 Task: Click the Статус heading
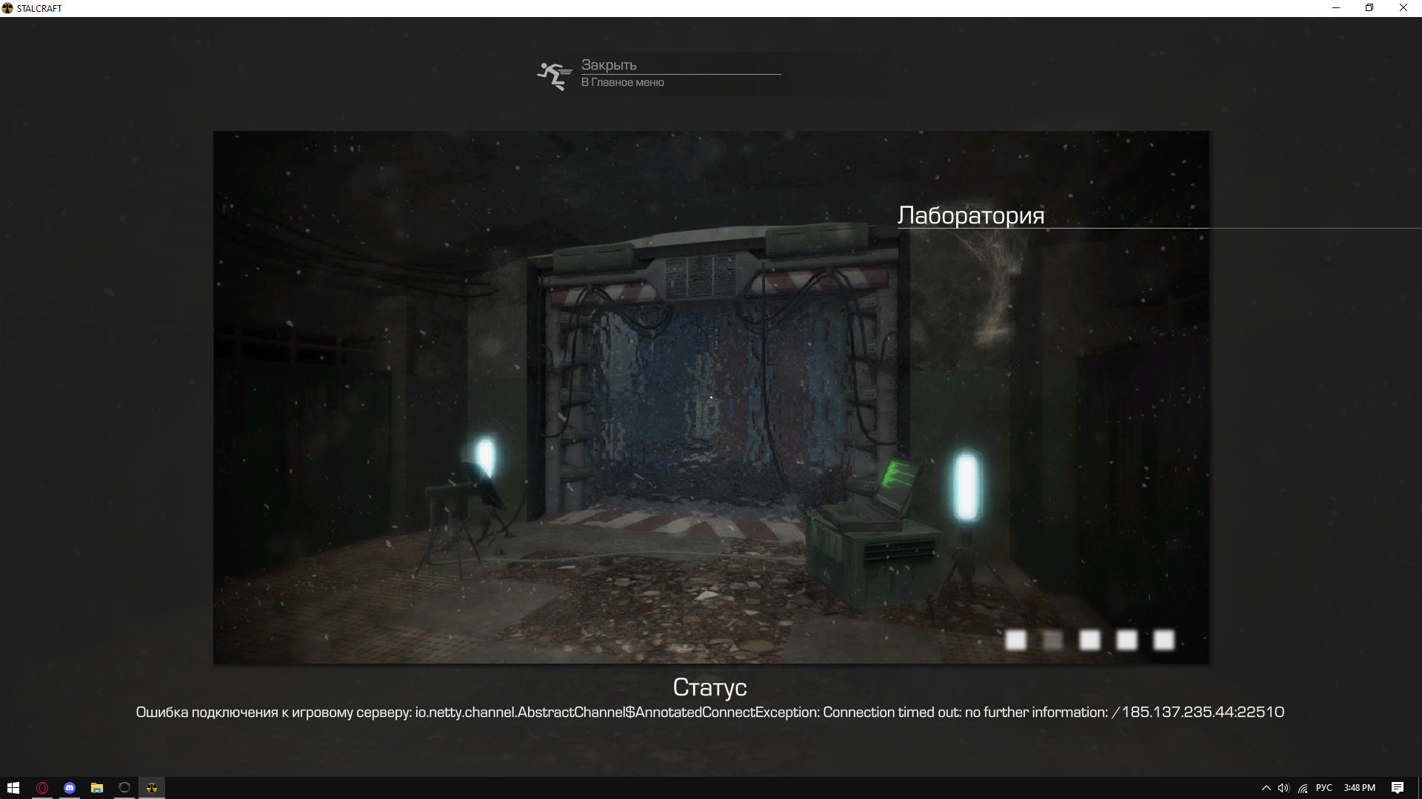click(x=710, y=687)
